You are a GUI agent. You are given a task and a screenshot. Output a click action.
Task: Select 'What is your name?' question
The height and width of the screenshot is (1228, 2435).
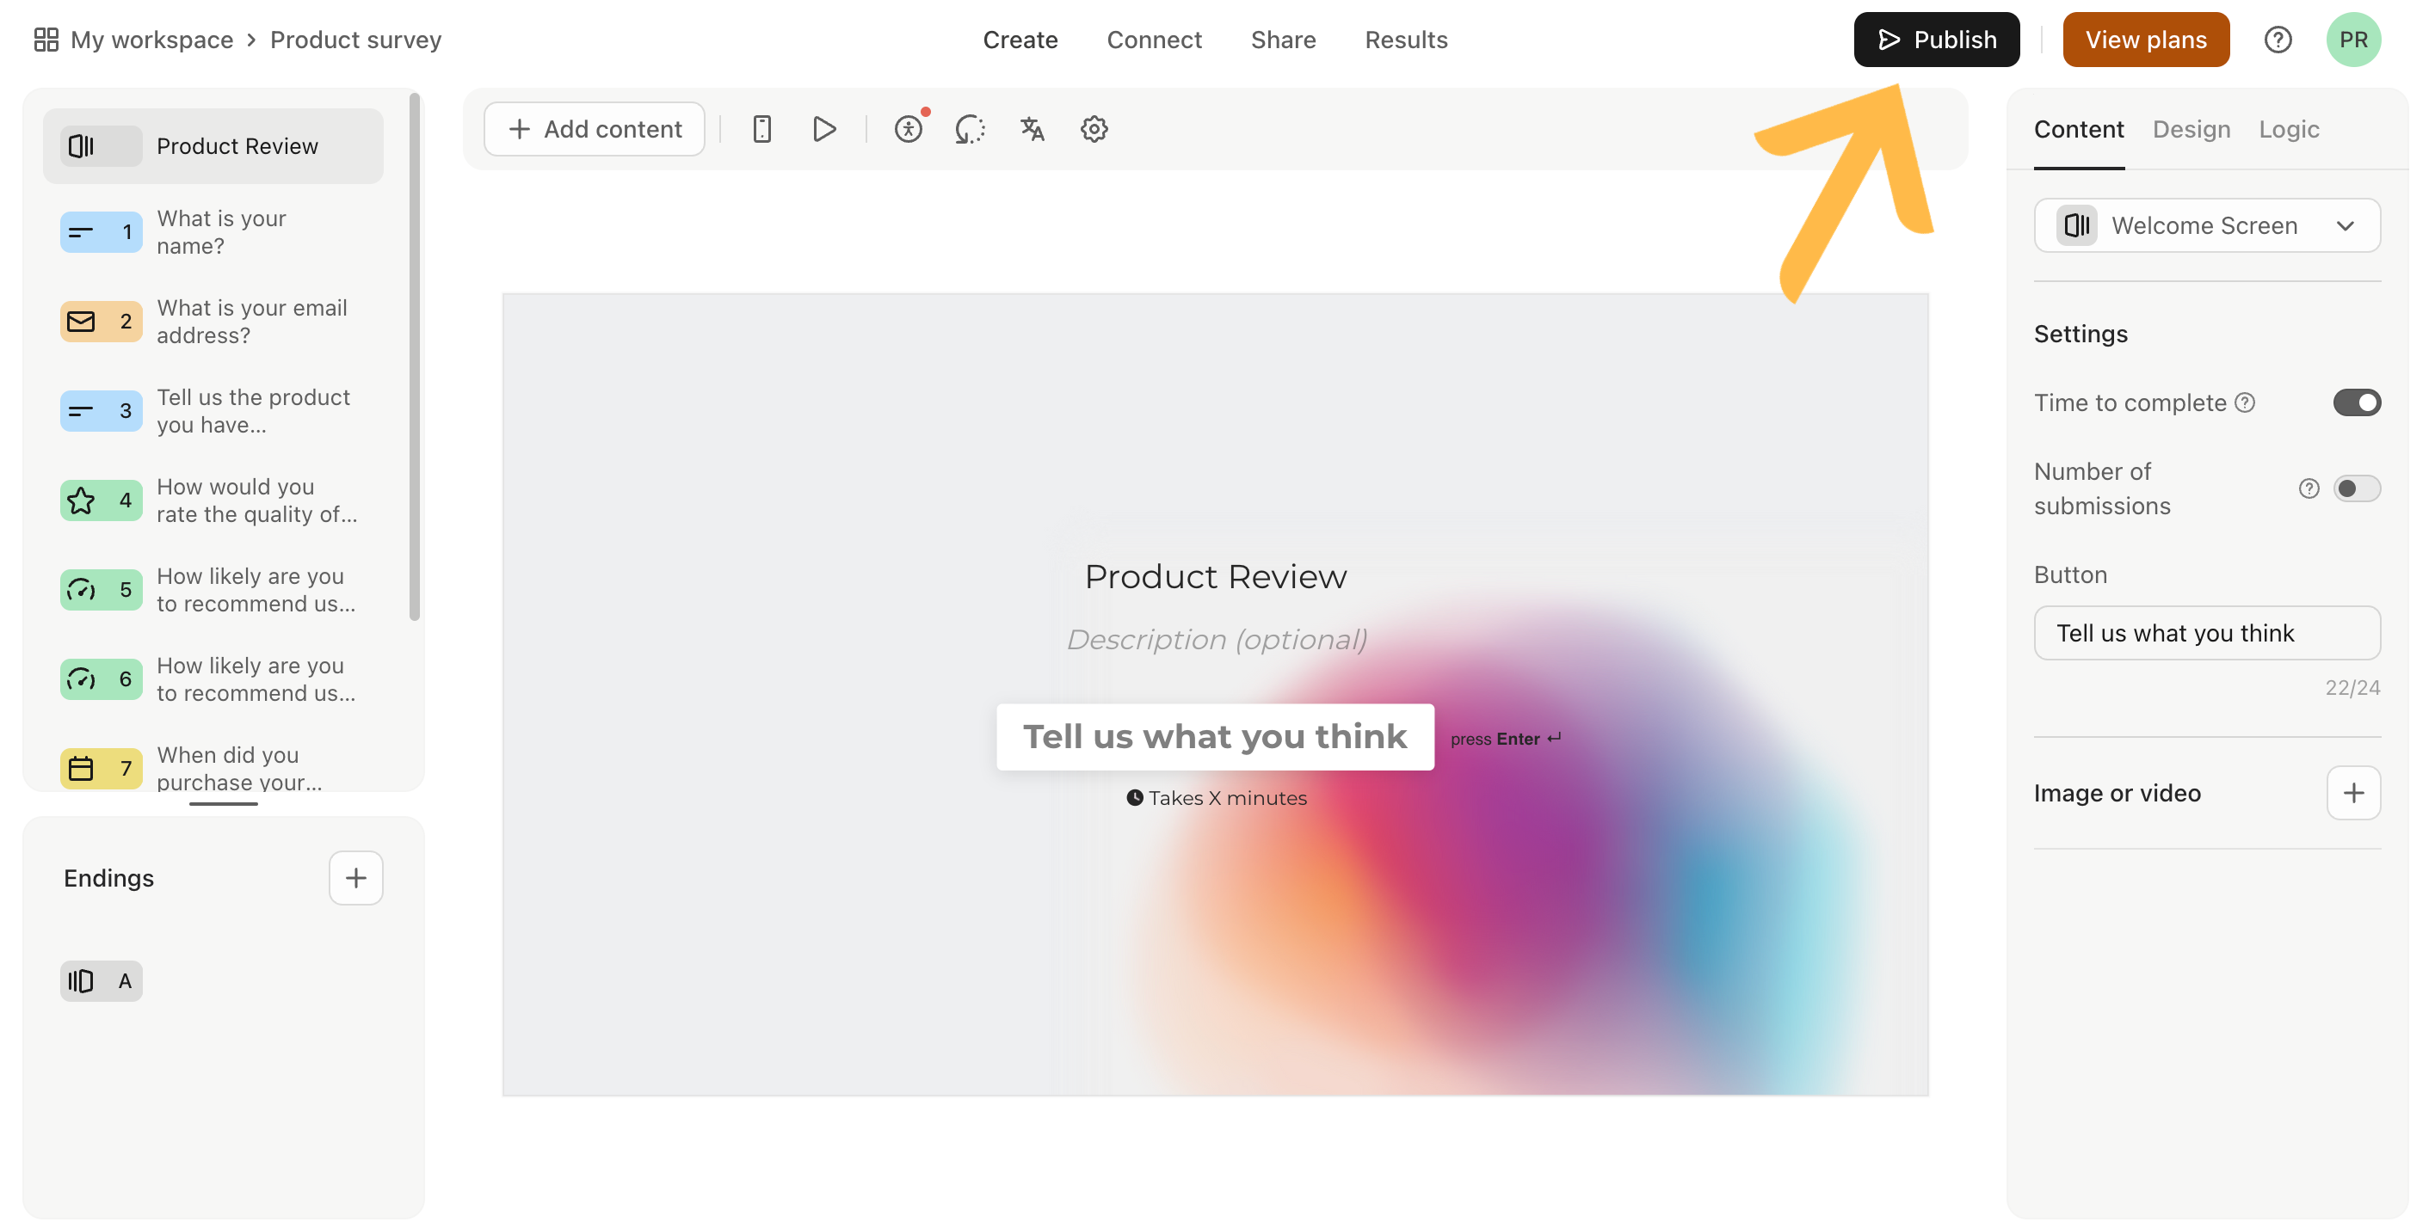pos(221,232)
